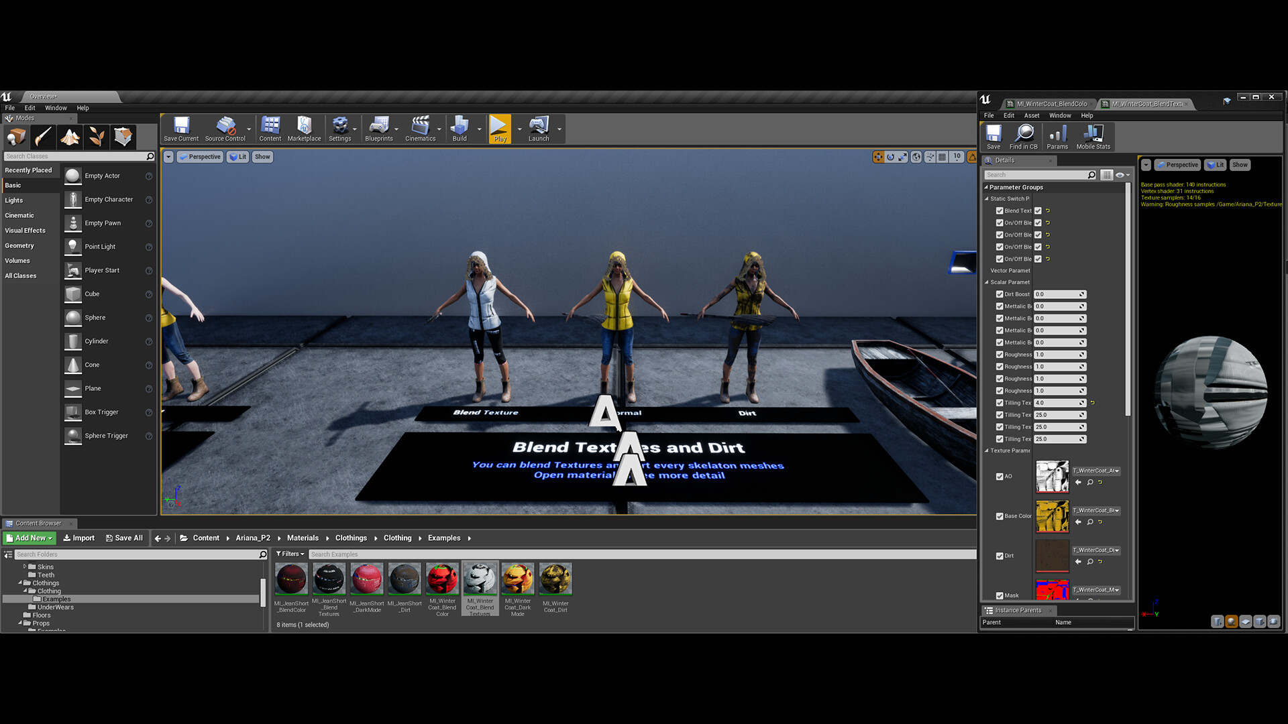Click Lit view mode in main viewport
1288x724 pixels.
click(237, 157)
